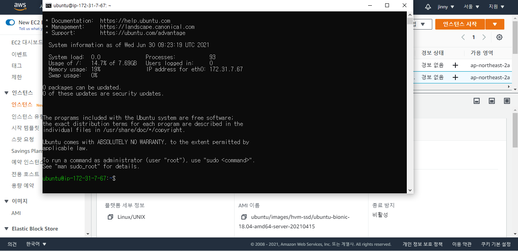Collapse the 인스턴스 sidebar section
Viewport: 518px width, 251px height.
coord(6,93)
